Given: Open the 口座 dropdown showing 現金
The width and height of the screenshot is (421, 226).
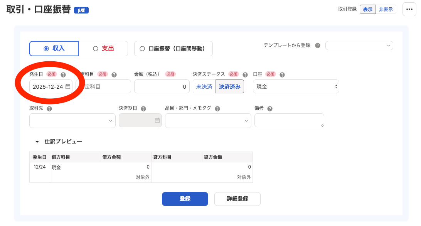Looking at the screenshot, I should (x=296, y=86).
